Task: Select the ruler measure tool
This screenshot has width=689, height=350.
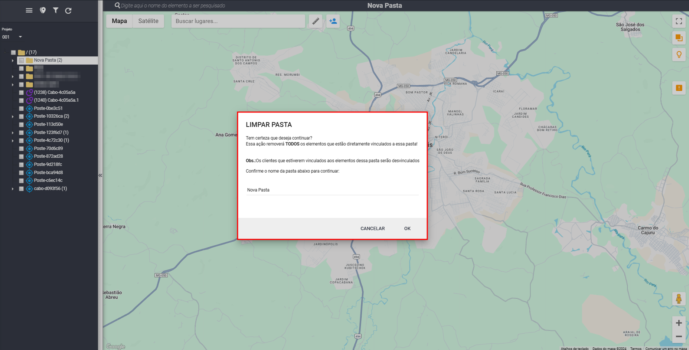Action: tap(316, 21)
